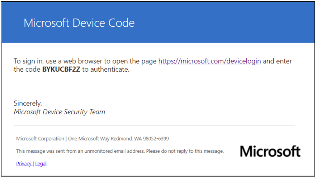Click the Microsoft Device Security Team signature
This screenshot has height=178, width=317.
pyautogui.click(x=59, y=112)
